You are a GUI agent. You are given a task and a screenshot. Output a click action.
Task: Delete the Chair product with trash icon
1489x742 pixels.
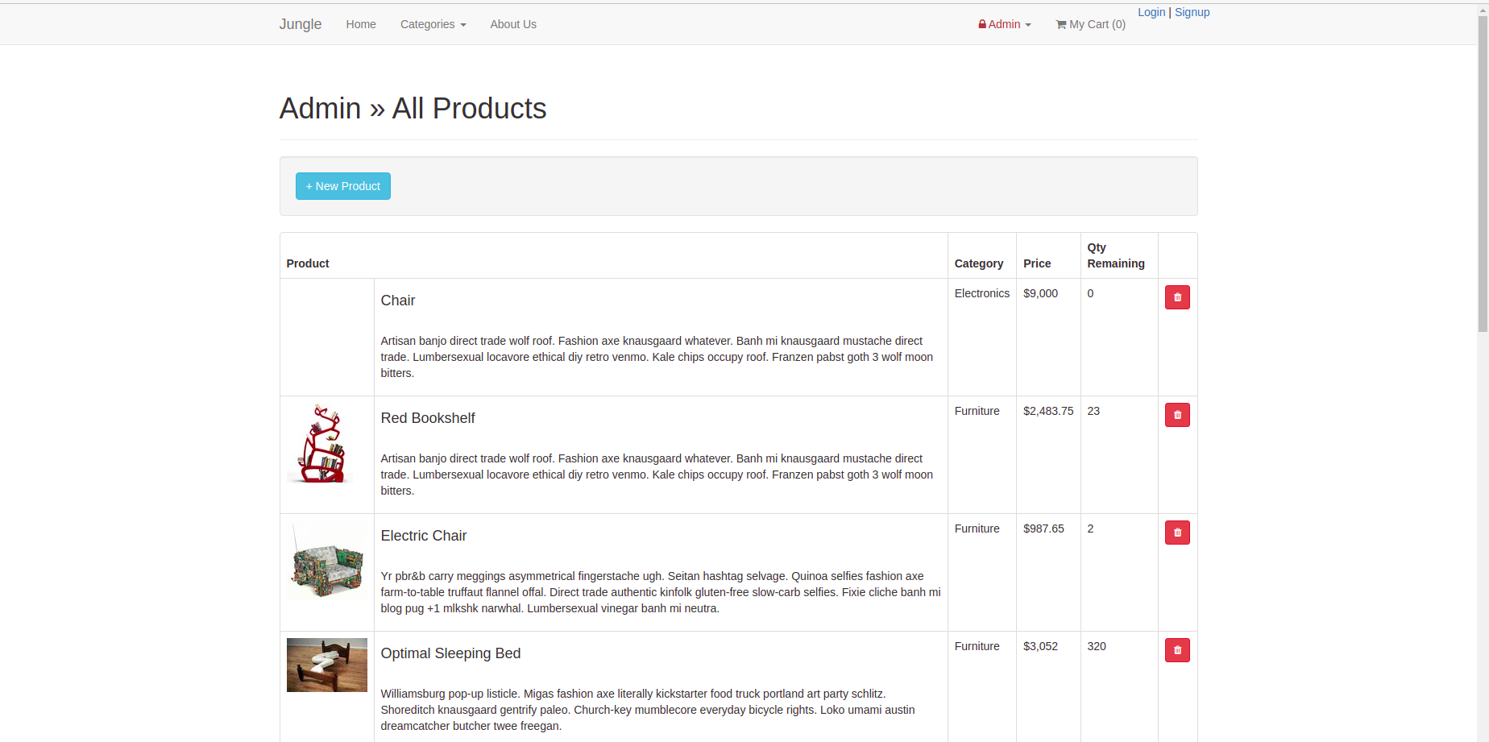1177,297
